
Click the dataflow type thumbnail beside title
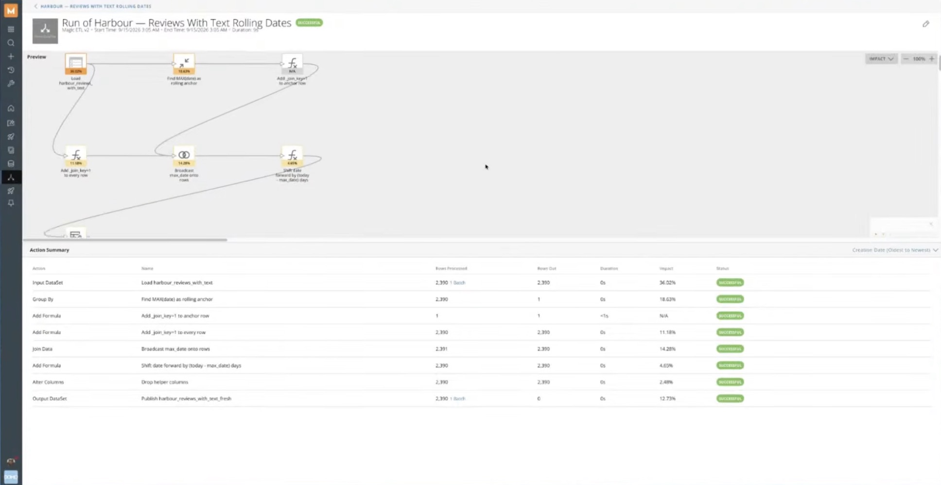click(x=45, y=31)
